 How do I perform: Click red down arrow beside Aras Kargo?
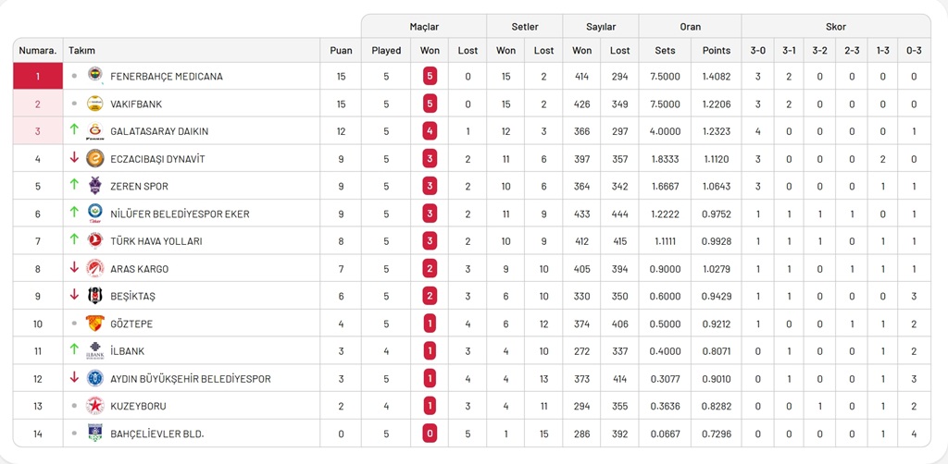tap(74, 268)
